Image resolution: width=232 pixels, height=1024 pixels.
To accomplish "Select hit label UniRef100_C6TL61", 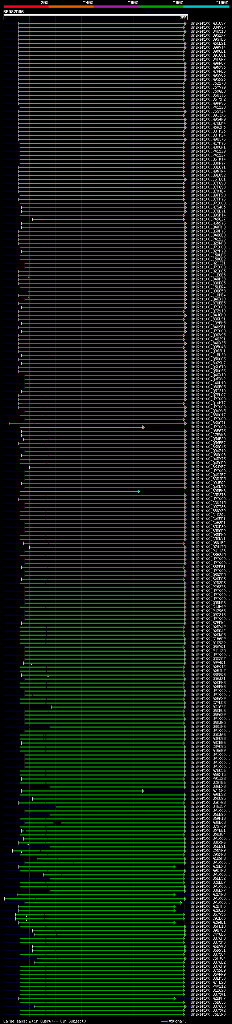I will coord(208,179).
